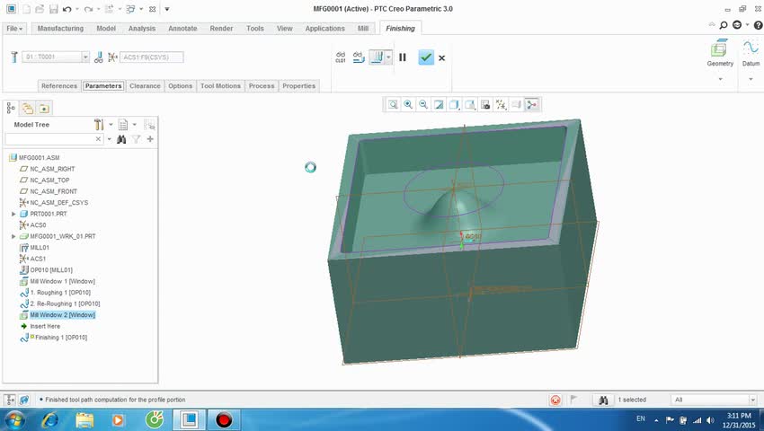Image resolution: width=764 pixels, height=431 pixels.
Task: Switch to the Applications ribbon tab
Action: (x=325, y=28)
